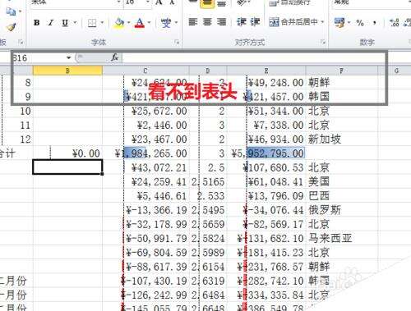
Task: Open the Name Box dropdown arrow
Action: point(68,57)
